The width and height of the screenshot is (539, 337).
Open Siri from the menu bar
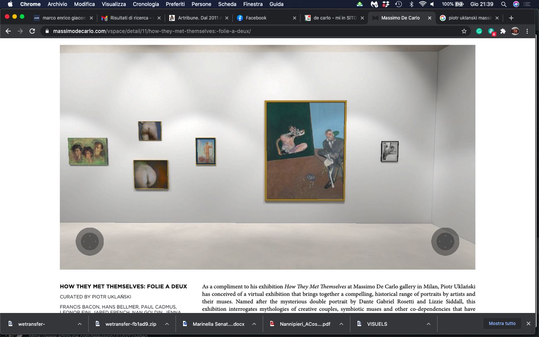coord(516,4)
